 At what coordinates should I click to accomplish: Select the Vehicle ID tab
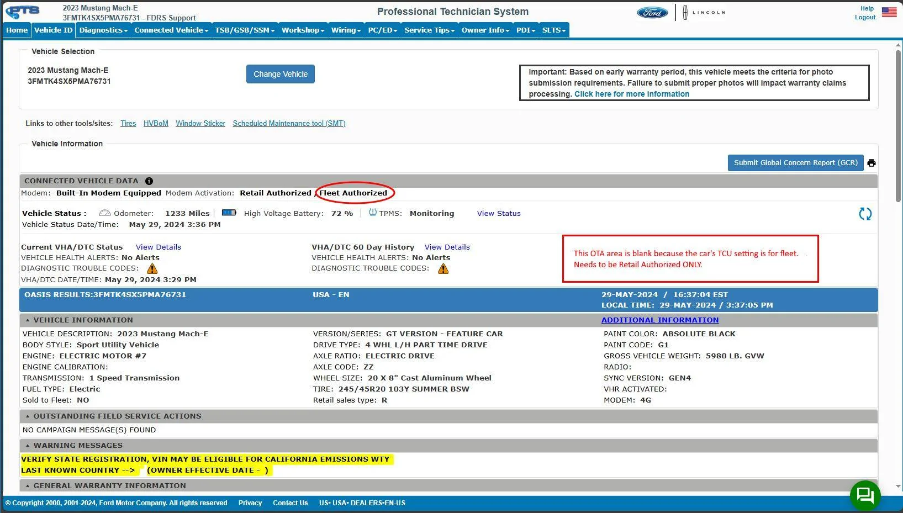(53, 30)
